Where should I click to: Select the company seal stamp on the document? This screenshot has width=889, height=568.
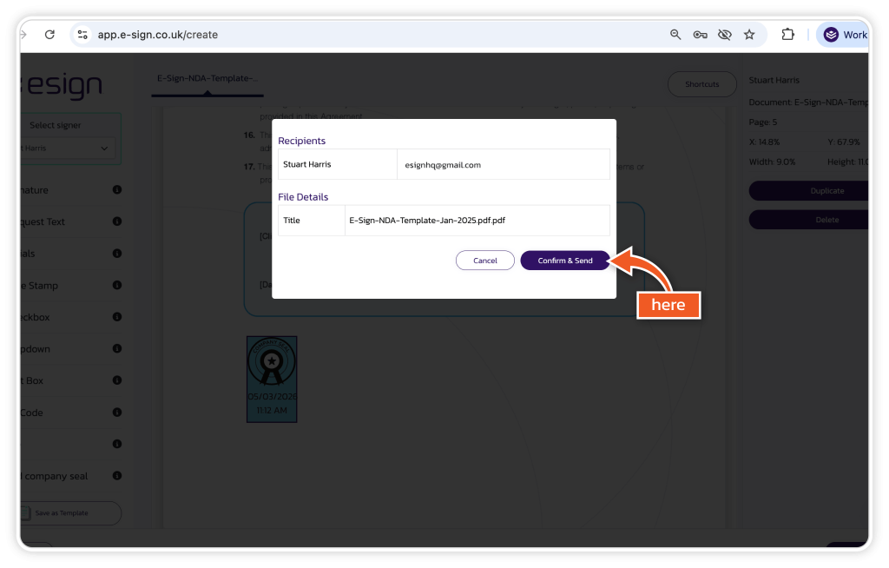coord(272,379)
